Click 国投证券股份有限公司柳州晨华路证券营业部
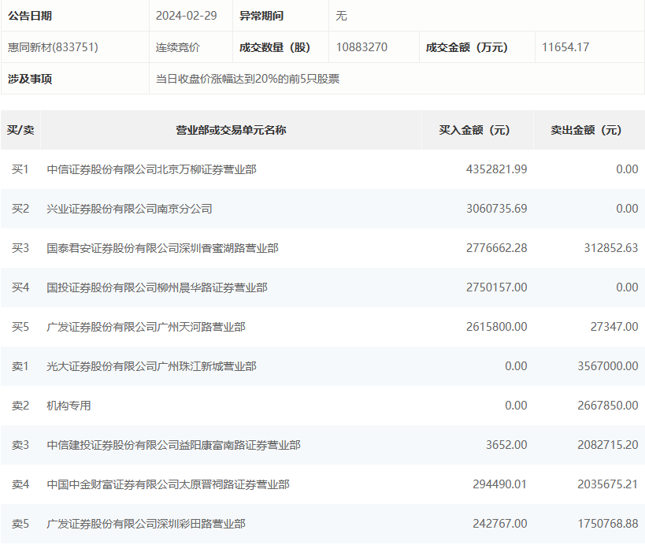 coord(158,287)
